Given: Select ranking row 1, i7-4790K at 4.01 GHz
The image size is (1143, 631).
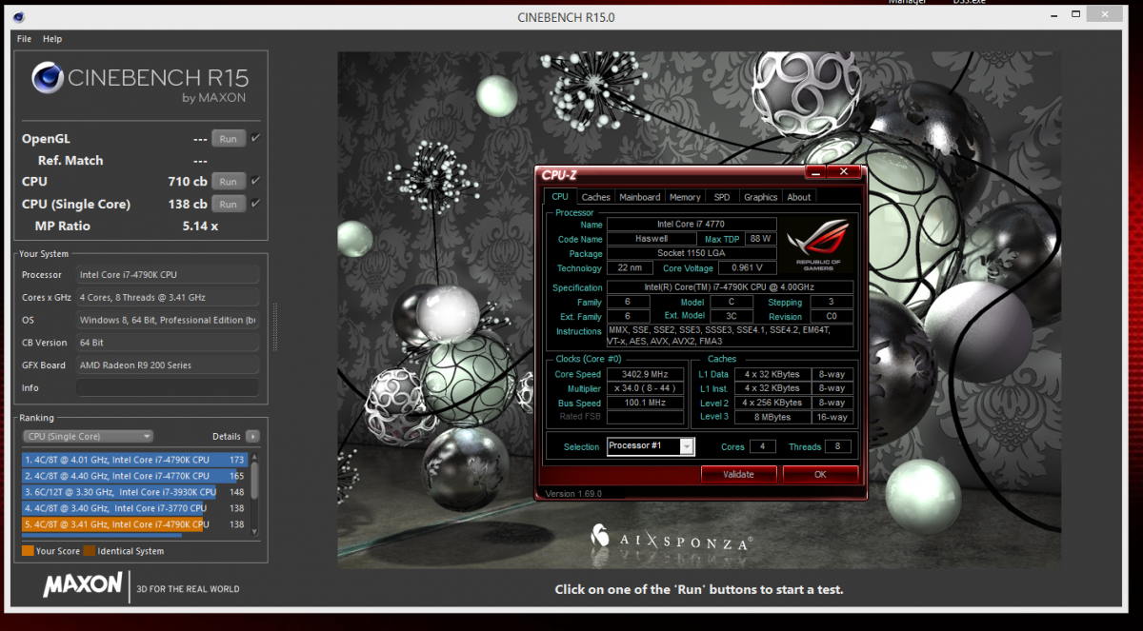Looking at the screenshot, I should pyautogui.click(x=135, y=460).
